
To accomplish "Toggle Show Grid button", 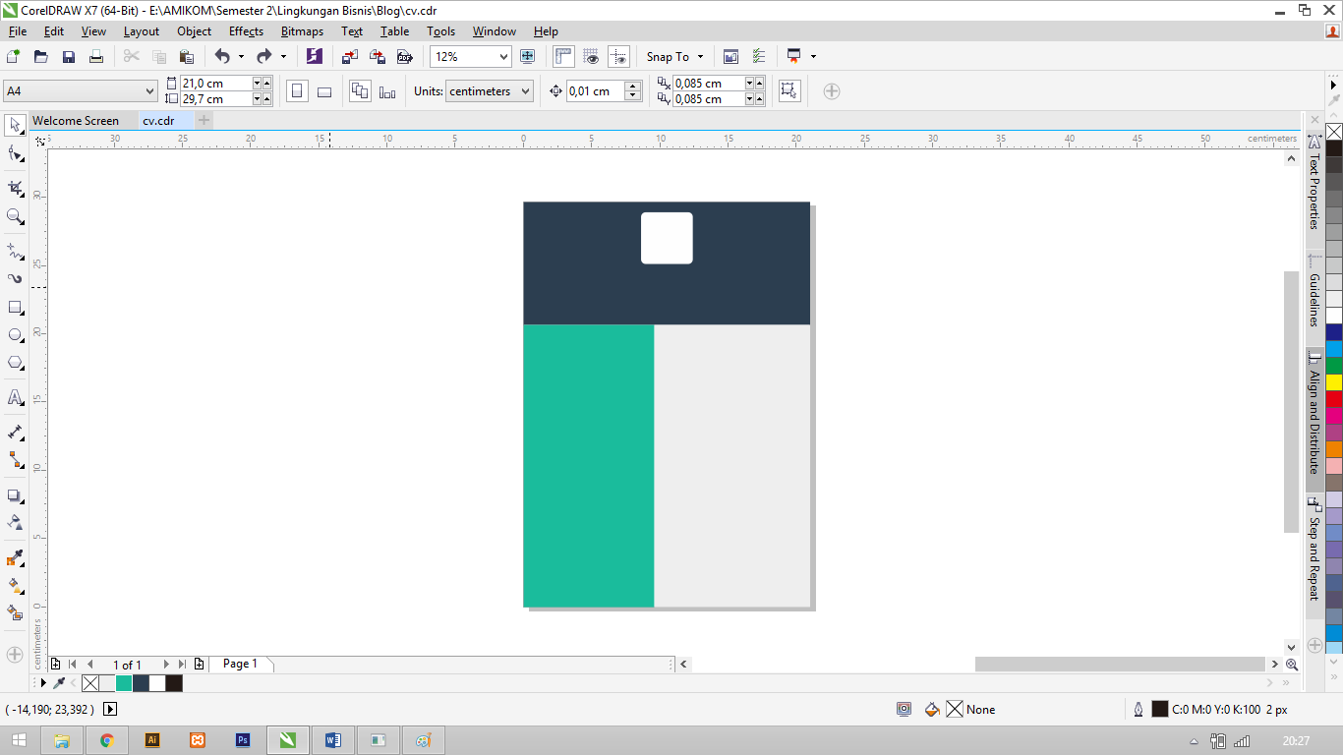I will point(591,57).
